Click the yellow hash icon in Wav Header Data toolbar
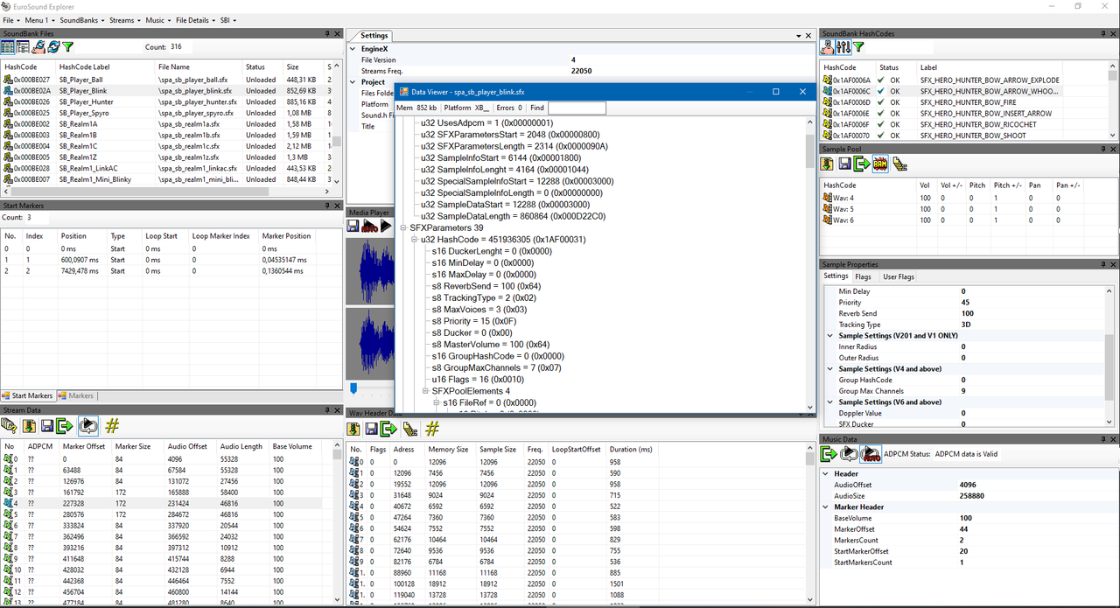The width and height of the screenshot is (1120, 608). click(432, 429)
